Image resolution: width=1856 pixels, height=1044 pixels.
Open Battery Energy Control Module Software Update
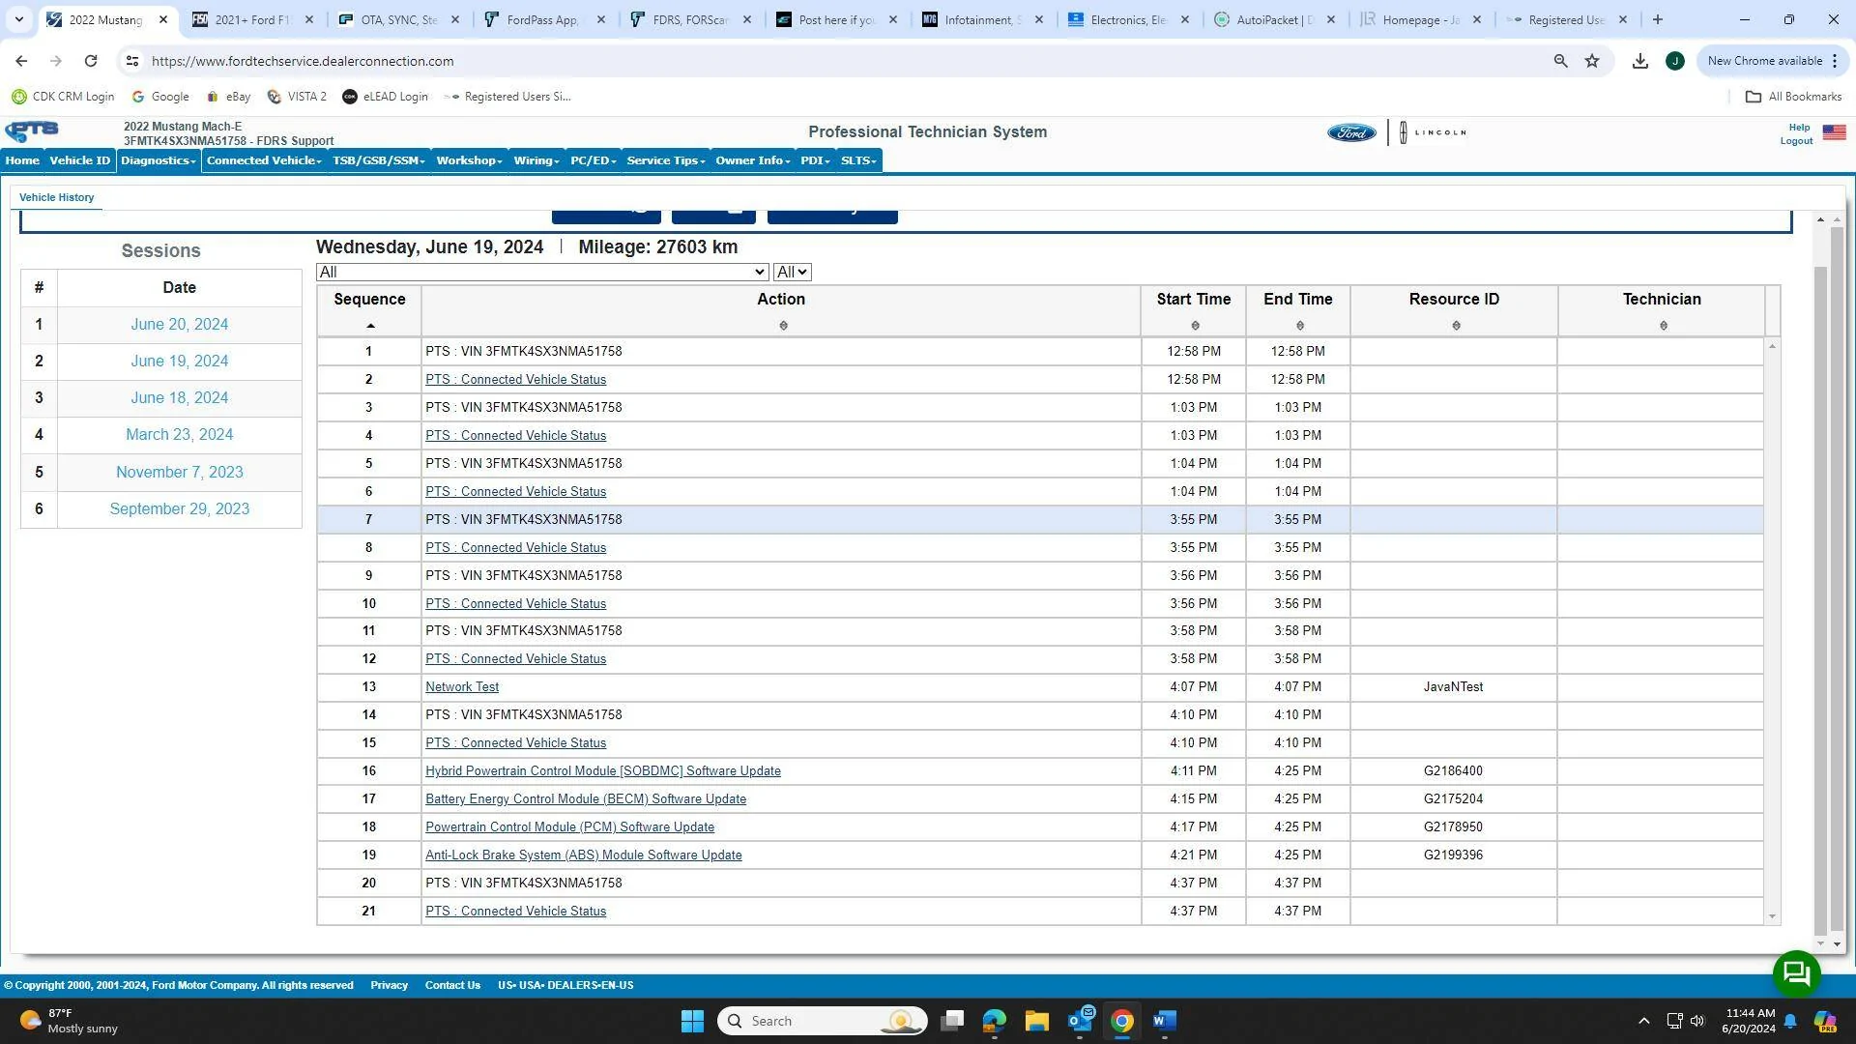coord(586,799)
